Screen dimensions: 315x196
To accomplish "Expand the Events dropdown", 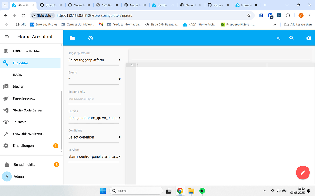I will click(94, 79).
